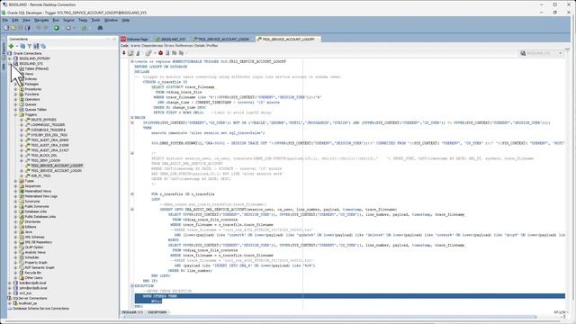Open the Tools menu

pos(95,20)
